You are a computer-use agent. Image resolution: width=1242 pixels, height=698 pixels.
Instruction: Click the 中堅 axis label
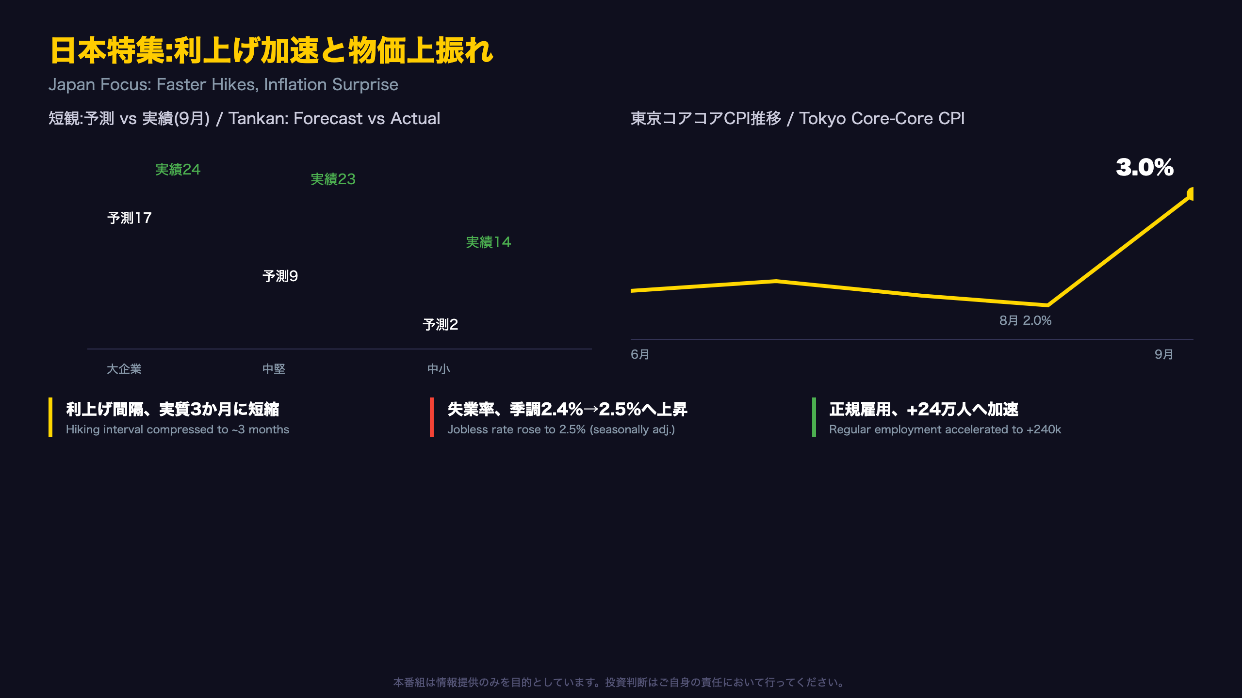tap(274, 369)
